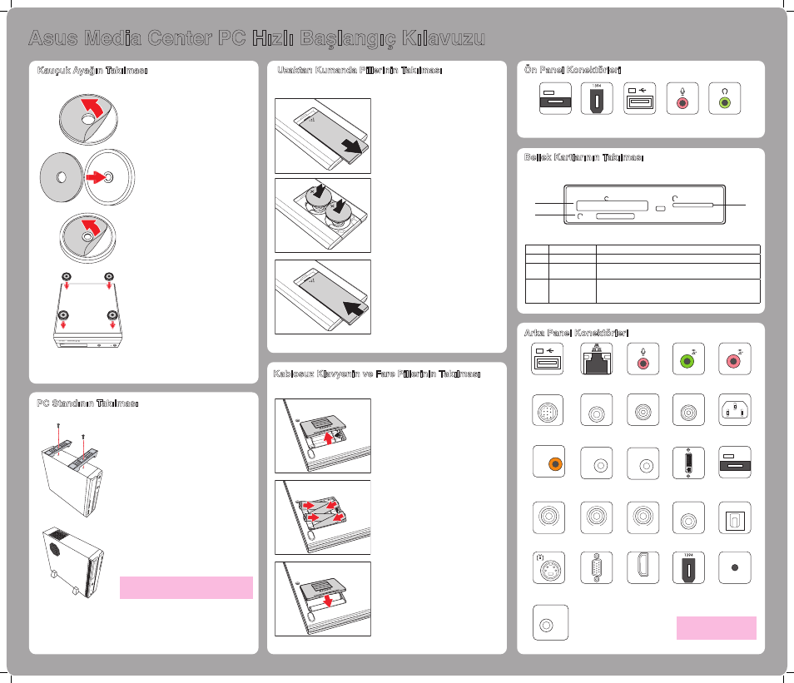Click the 'Ön Panel Konektörleri' heading
The width and height of the screenshot is (794, 683).
[x=573, y=69]
